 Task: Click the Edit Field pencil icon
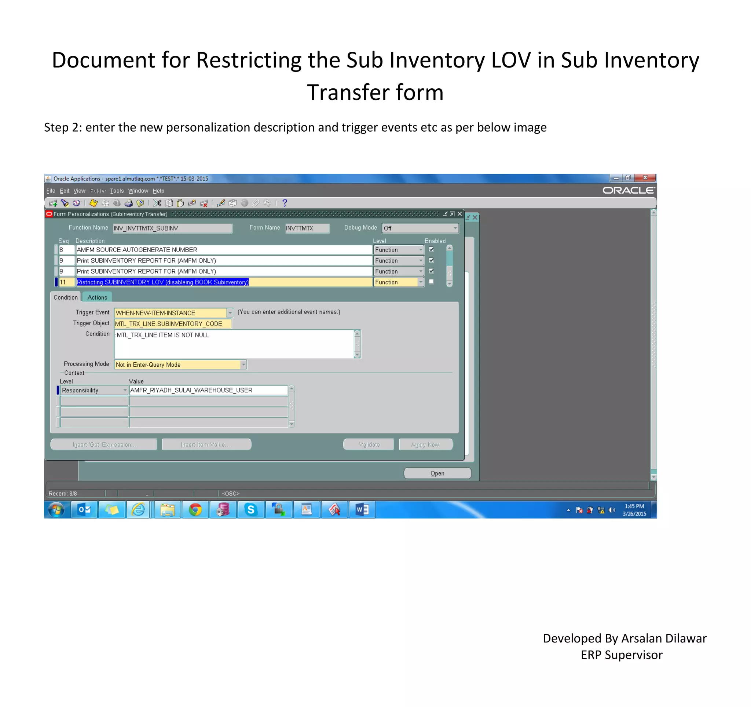[221, 203]
